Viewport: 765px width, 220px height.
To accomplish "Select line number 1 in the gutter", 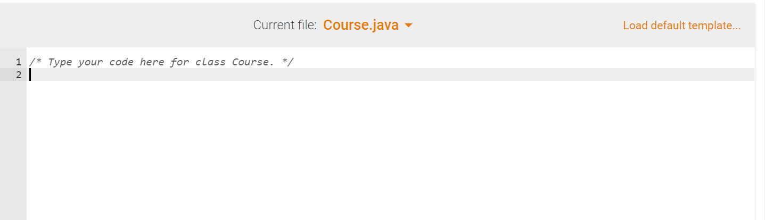I will pos(19,62).
